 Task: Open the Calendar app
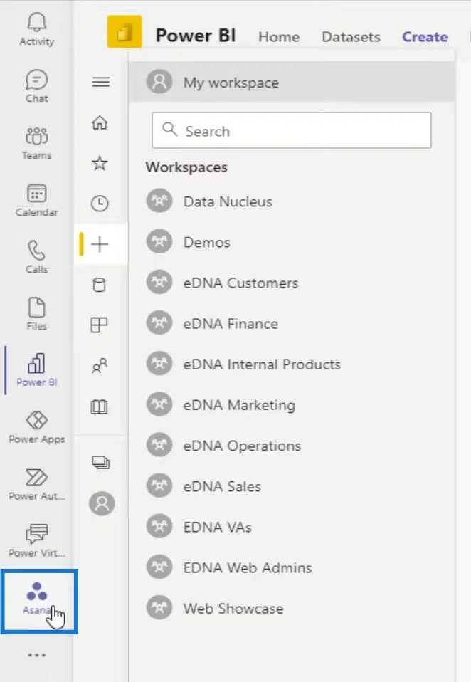36,200
